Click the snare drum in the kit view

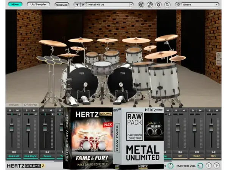click(103, 68)
